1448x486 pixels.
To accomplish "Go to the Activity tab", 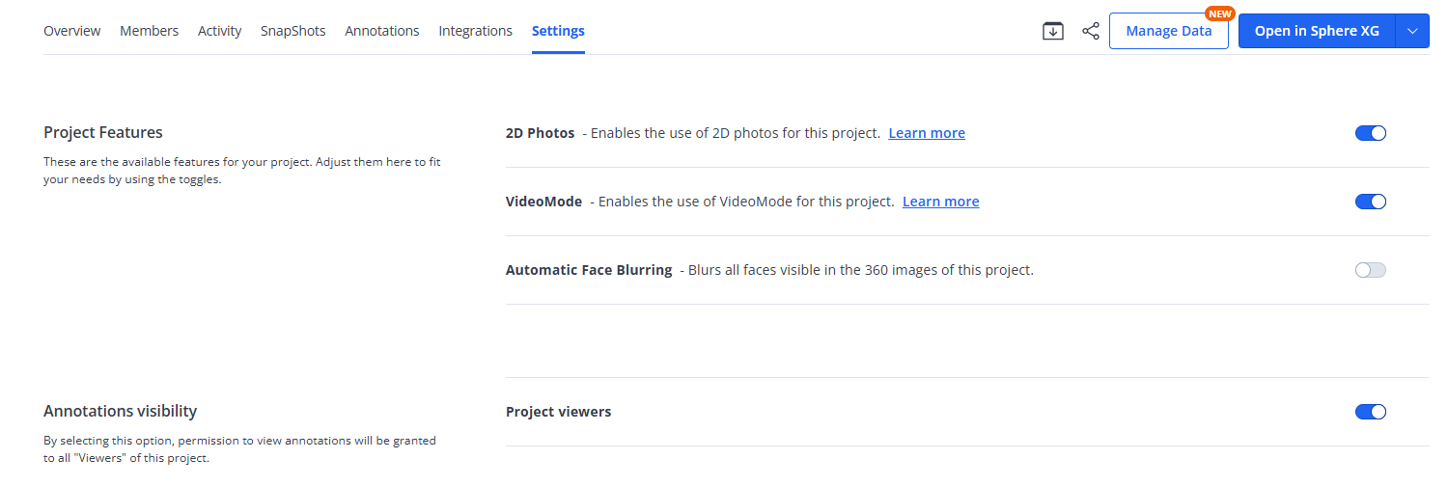I will click(219, 31).
